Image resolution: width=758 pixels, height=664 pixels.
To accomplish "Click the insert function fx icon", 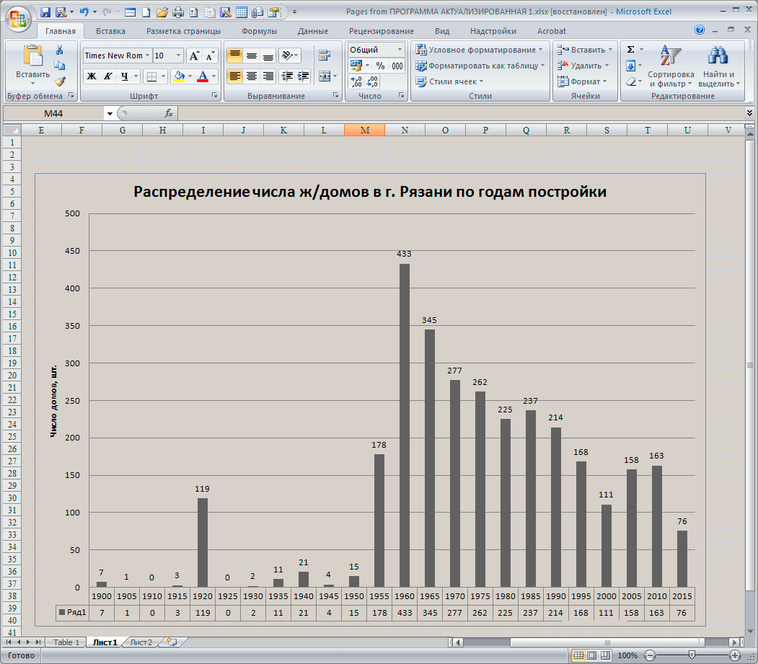I will [169, 113].
